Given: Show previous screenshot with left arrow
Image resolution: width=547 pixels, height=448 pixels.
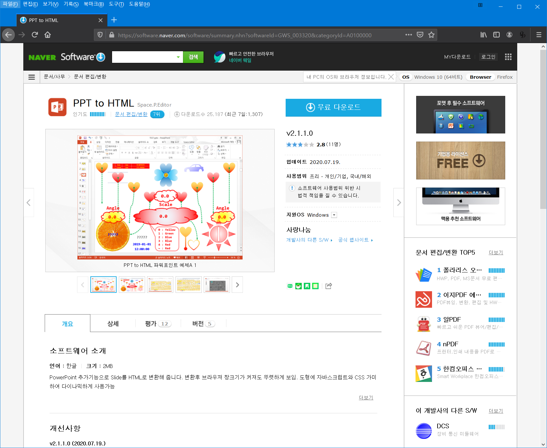Looking at the screenshot, I should click(29, 202).
